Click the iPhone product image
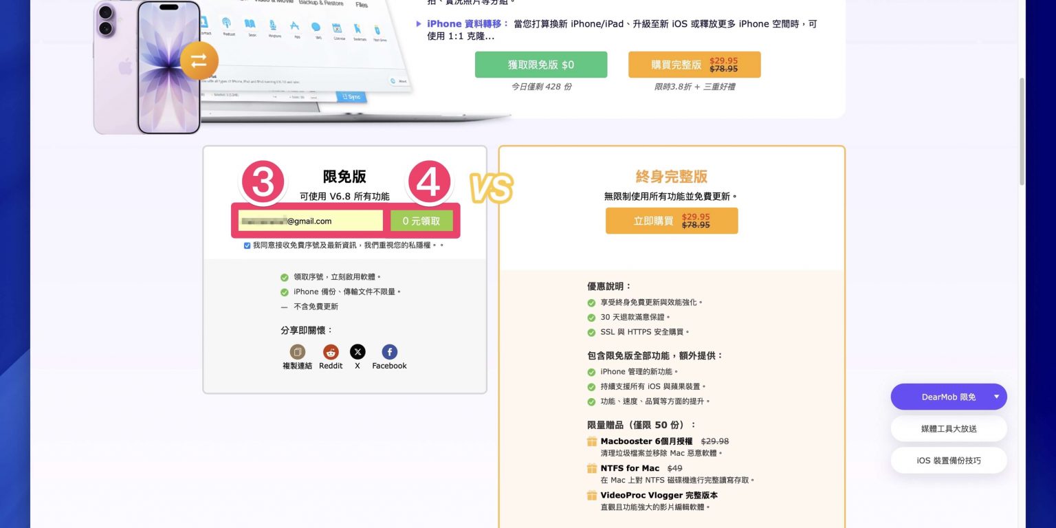 point(168,67)
